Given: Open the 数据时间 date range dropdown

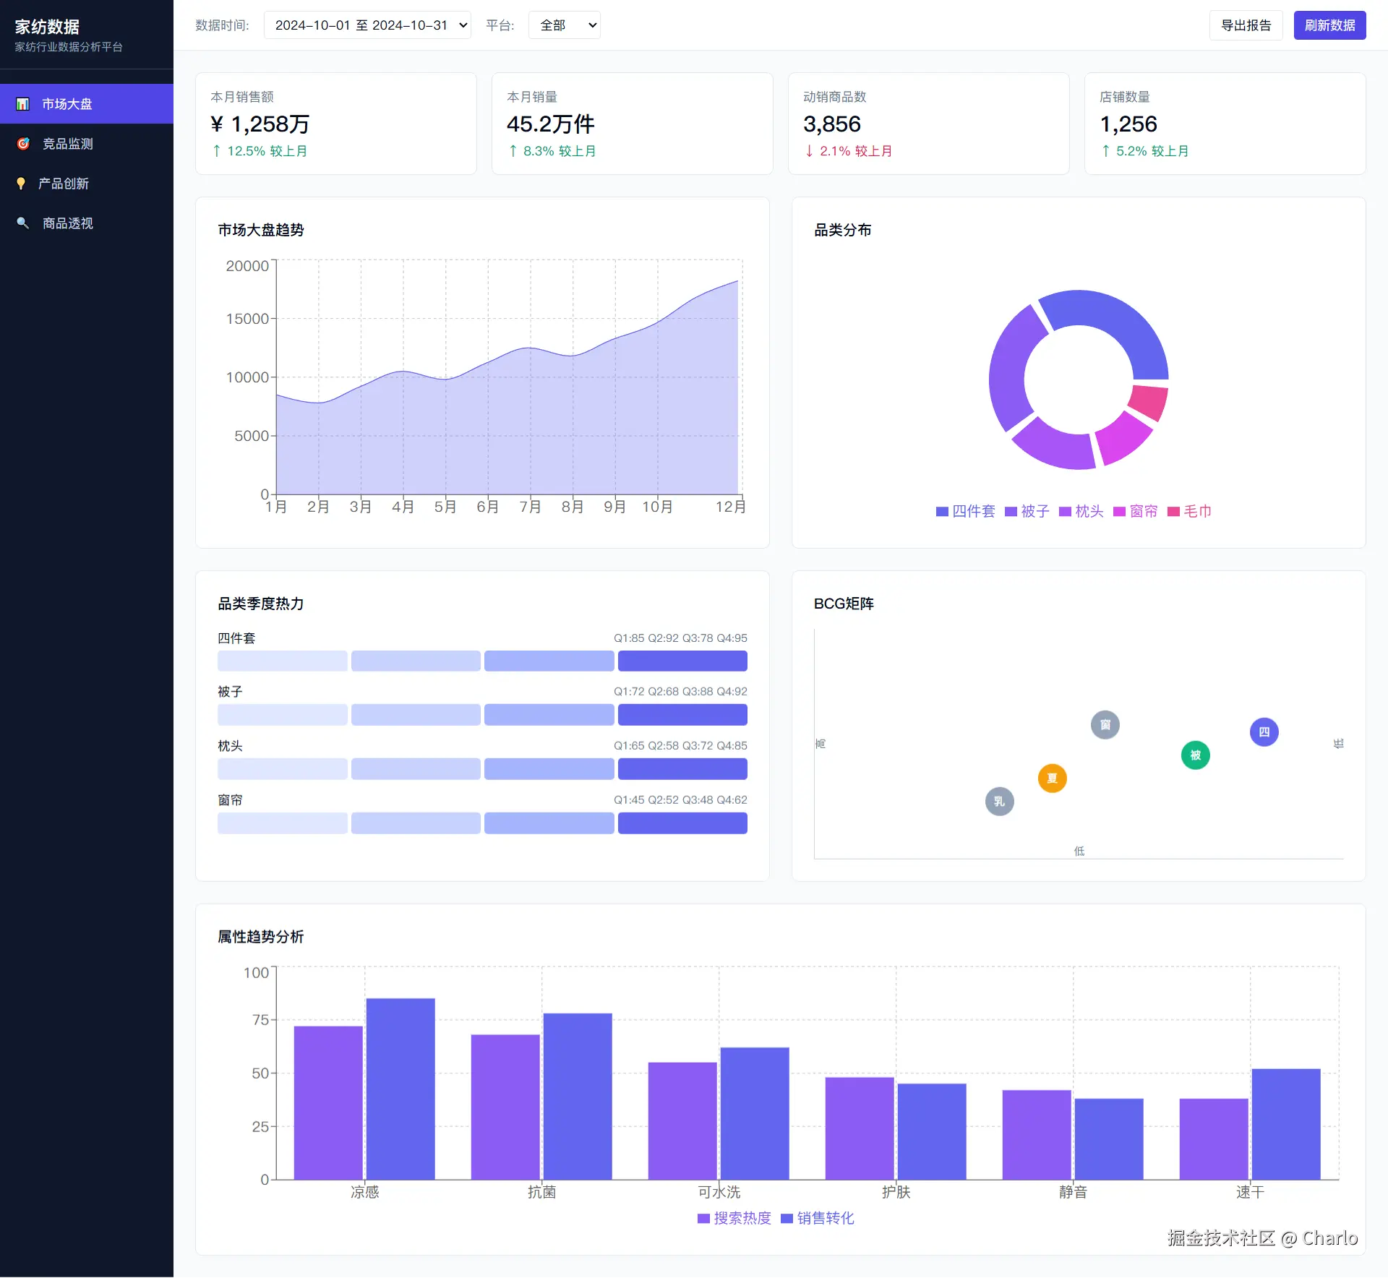Looking at the screenshot, I should (x=367, y=25).
